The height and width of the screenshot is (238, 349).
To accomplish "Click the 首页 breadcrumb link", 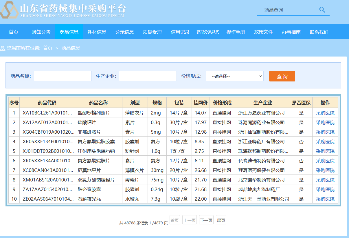I will point(48,48).
